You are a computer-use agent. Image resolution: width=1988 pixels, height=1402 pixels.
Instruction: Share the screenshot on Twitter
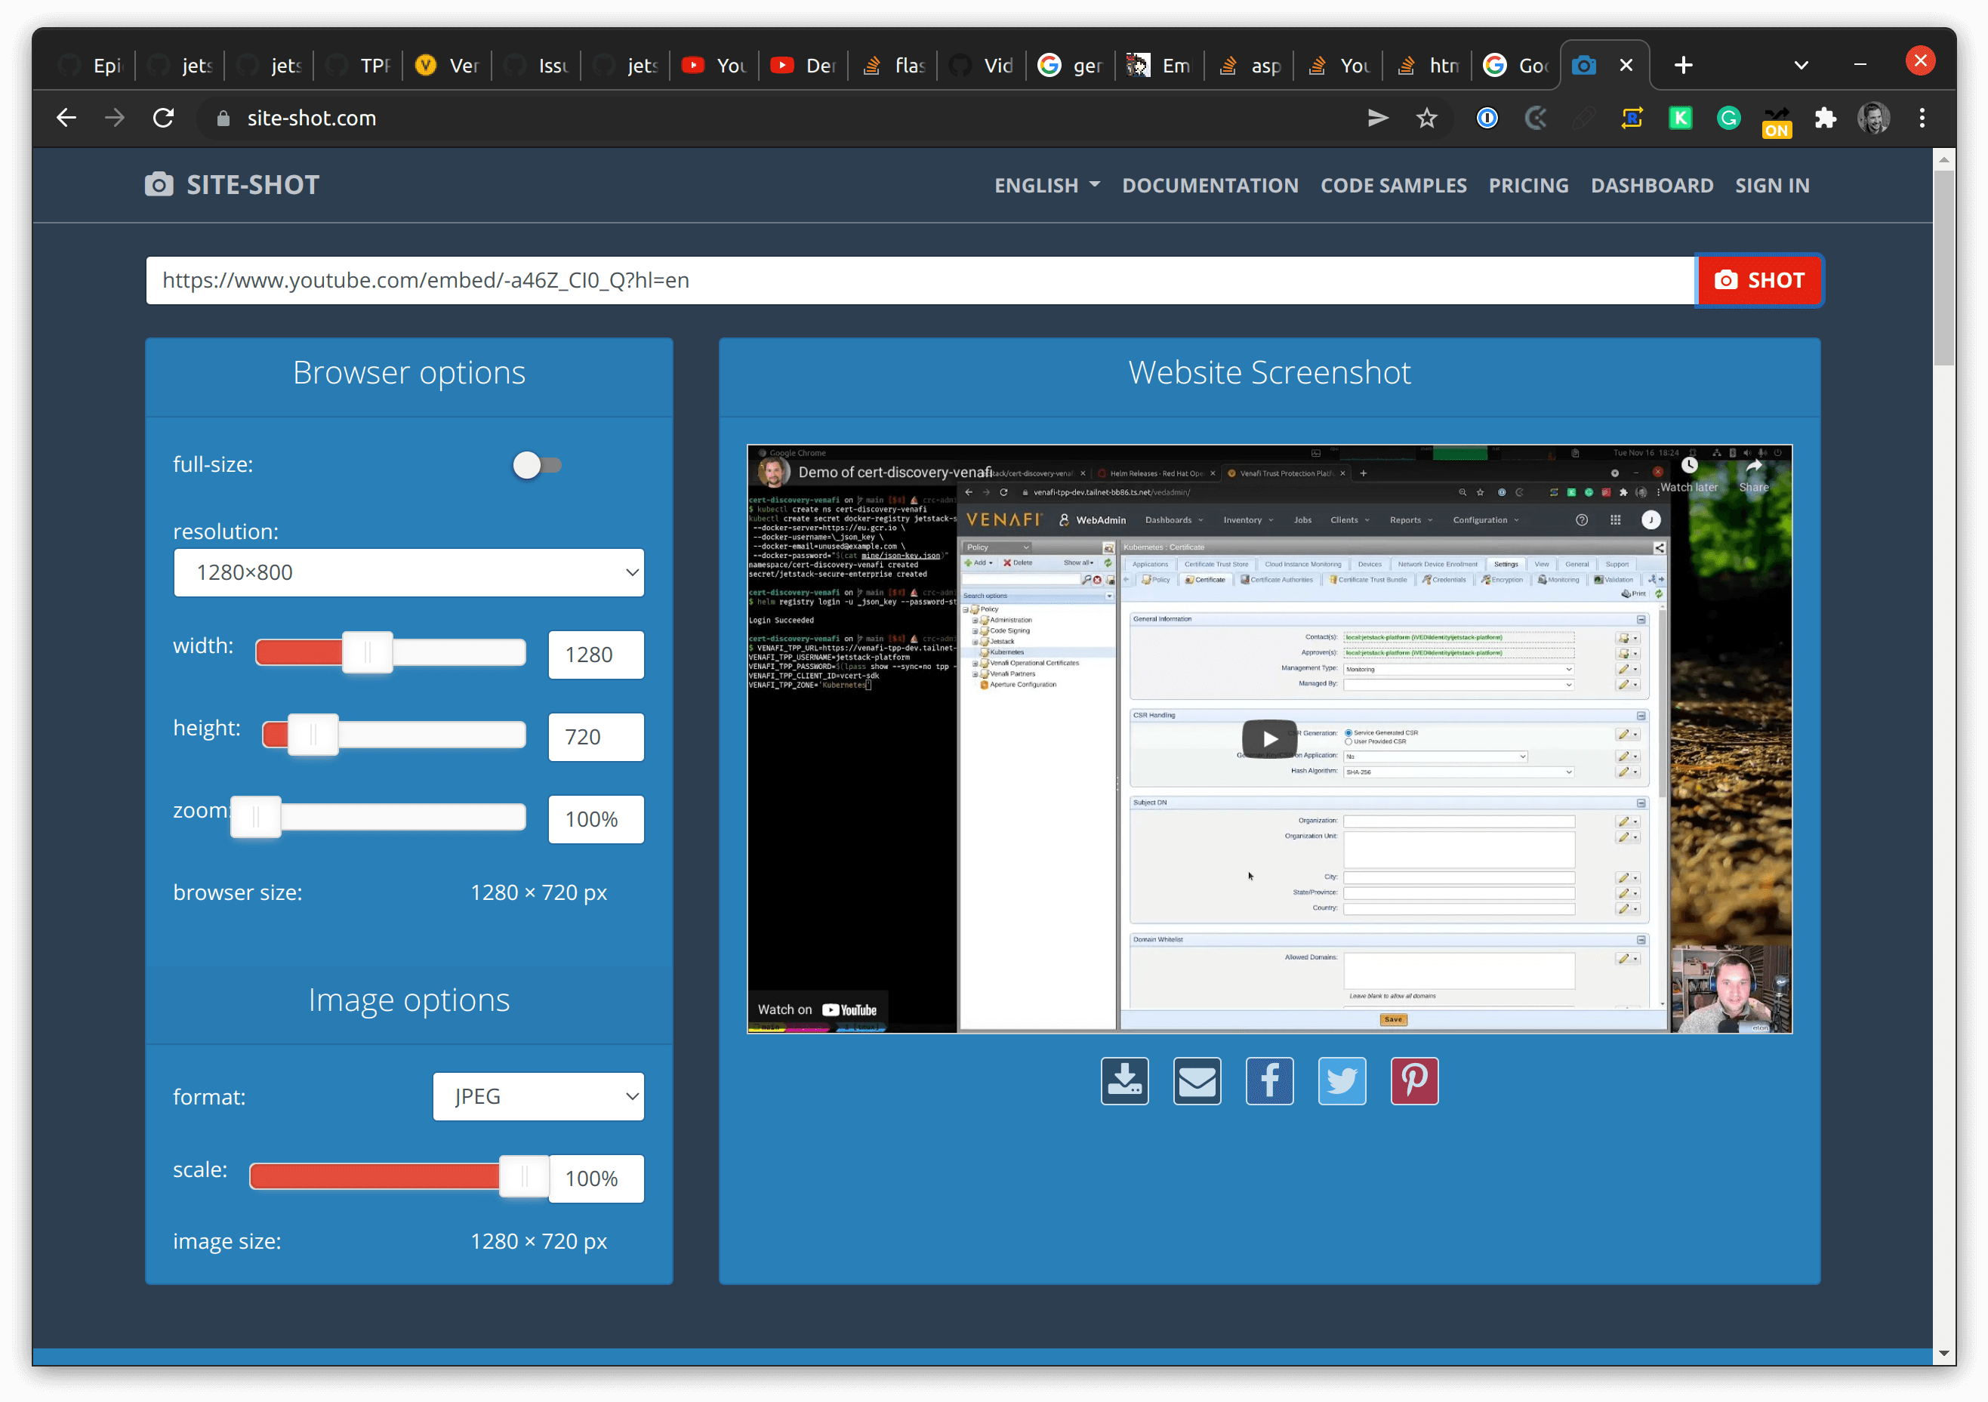click(x=1341, y=1080)
